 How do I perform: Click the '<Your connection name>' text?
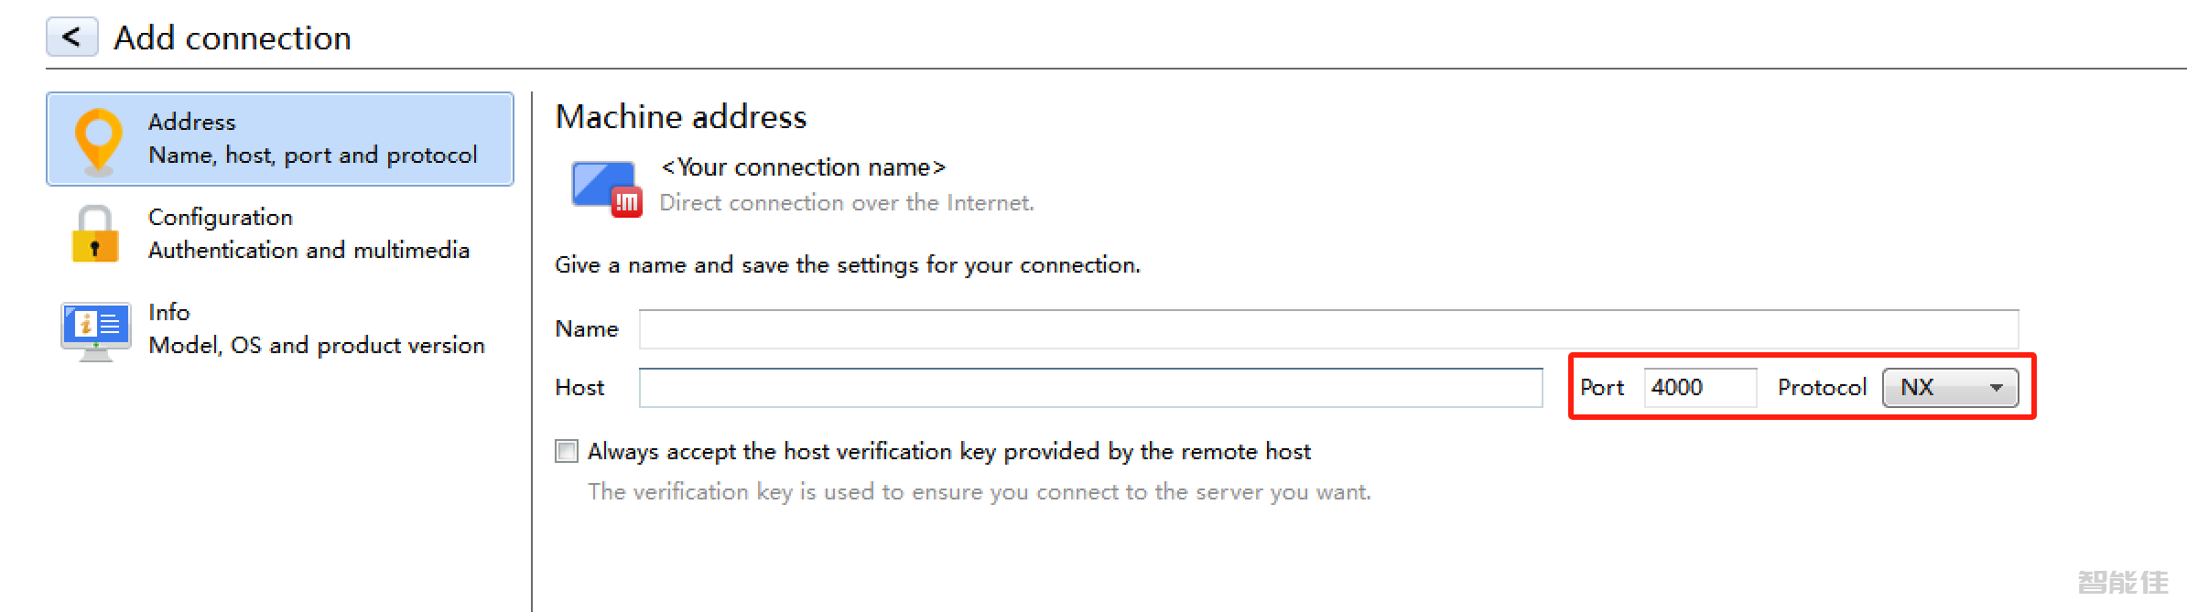(803, 167)
